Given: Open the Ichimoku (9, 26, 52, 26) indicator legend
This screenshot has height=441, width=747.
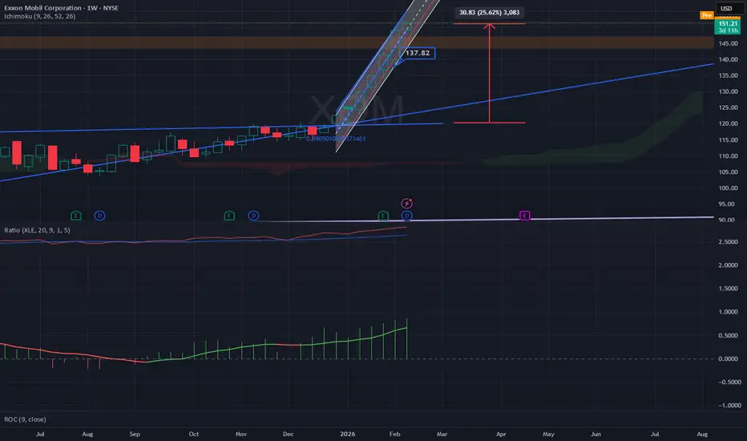Looking at the screenshot, I should (40, 16).
